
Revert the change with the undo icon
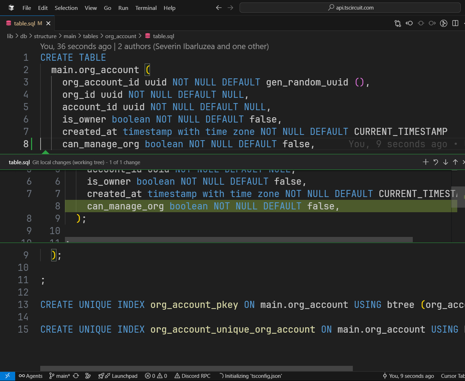(436, 162)
